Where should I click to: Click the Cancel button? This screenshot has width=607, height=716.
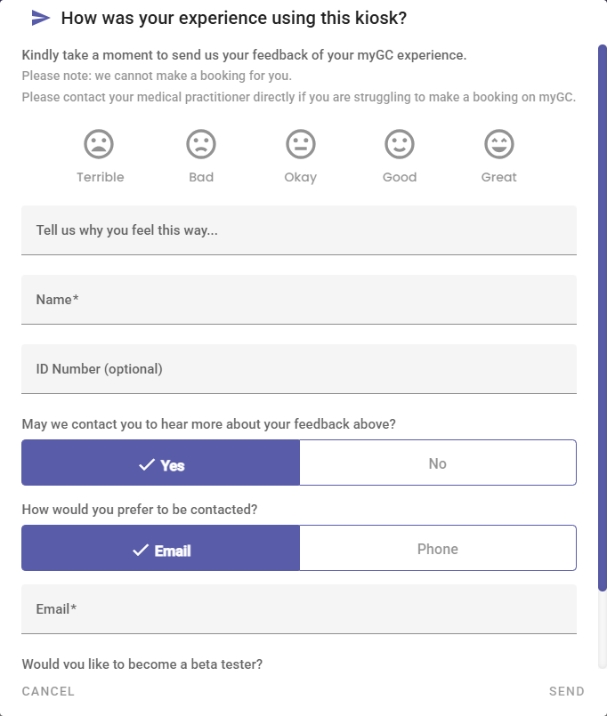tap(48, 691)
